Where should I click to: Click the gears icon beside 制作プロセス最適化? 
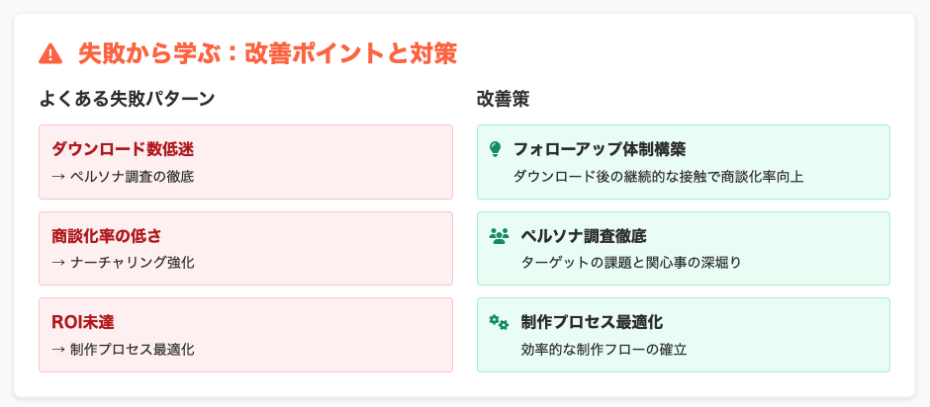coord(499,322)
